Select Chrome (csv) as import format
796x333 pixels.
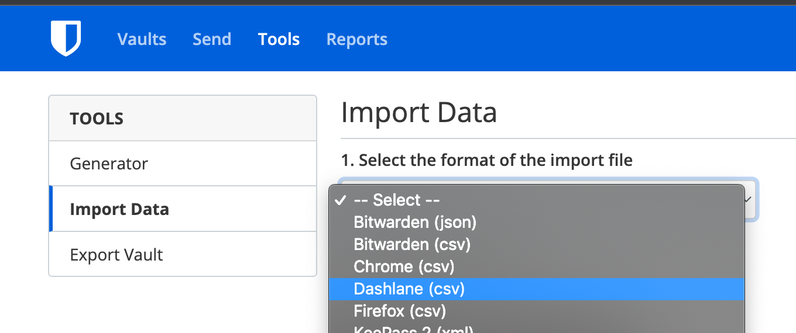click(404, 266)
